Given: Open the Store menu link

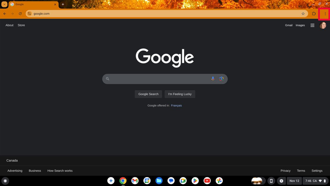Looking at the screenshot, I should coord(21,25).
